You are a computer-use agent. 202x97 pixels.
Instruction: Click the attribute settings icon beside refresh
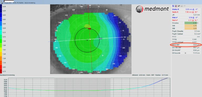pos(176,6)
